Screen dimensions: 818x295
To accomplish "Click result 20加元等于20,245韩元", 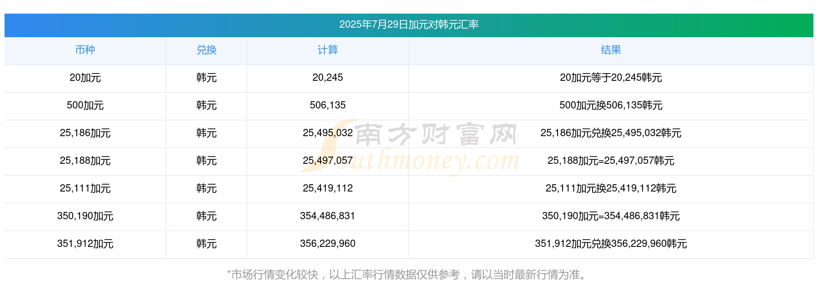I will pos(611,78).
